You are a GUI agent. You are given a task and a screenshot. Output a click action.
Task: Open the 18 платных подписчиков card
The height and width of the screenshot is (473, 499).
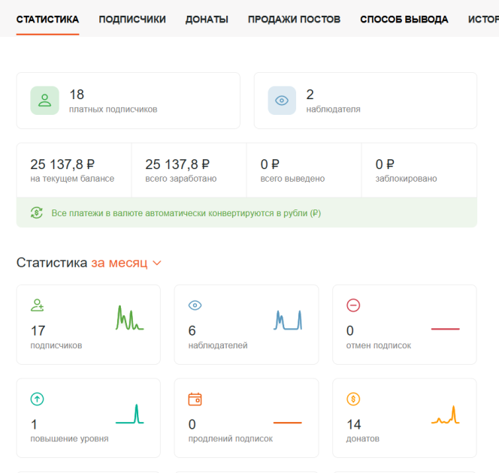click(x=128, y=101)
